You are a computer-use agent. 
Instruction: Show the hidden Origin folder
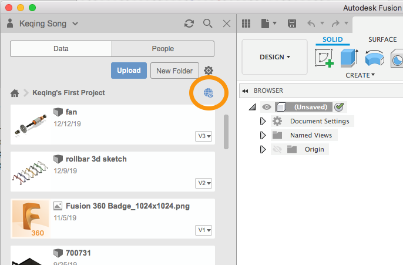tap(277, 149)
